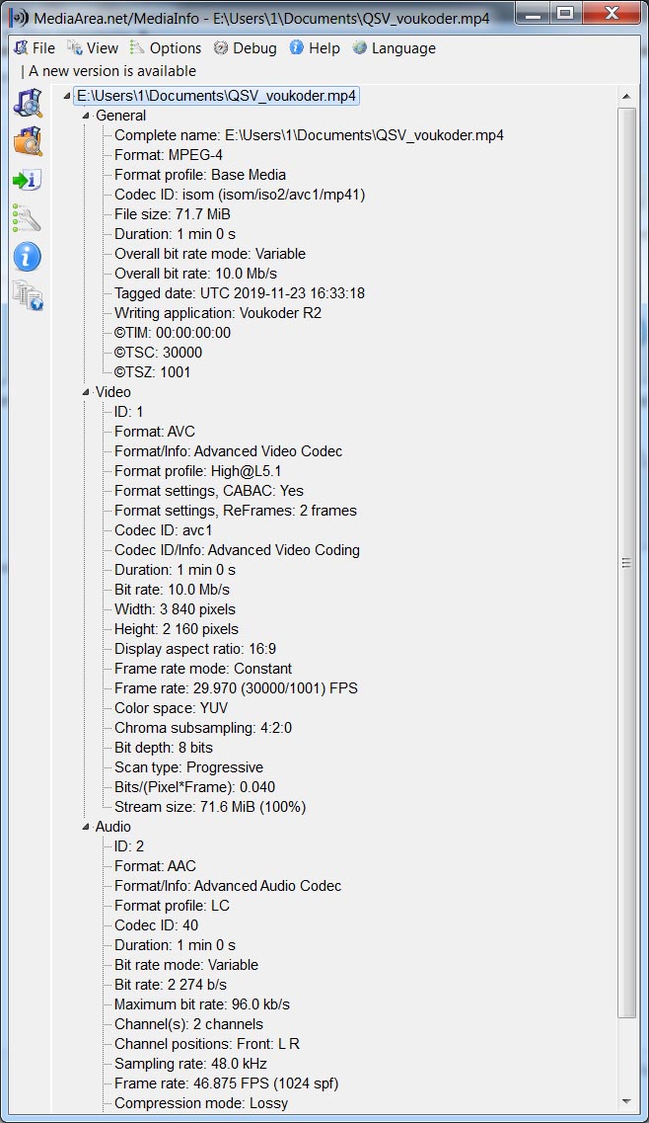Open the Preferences sidebar icon
Viewport: 649px width, 1123px height.
28,217
